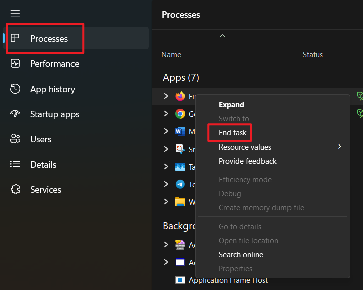The width and height of the screenshot is (363, 290).
Task: Select the Snipping Tool app icon
Action: [180, 149]
